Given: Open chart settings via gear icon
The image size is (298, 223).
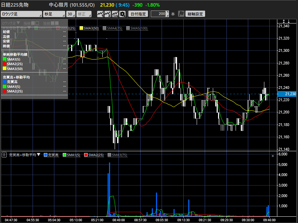Looking at the screenshot, I should (122, 14).
